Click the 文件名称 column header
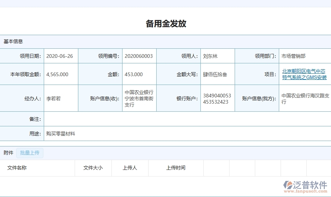 (17, 168)
